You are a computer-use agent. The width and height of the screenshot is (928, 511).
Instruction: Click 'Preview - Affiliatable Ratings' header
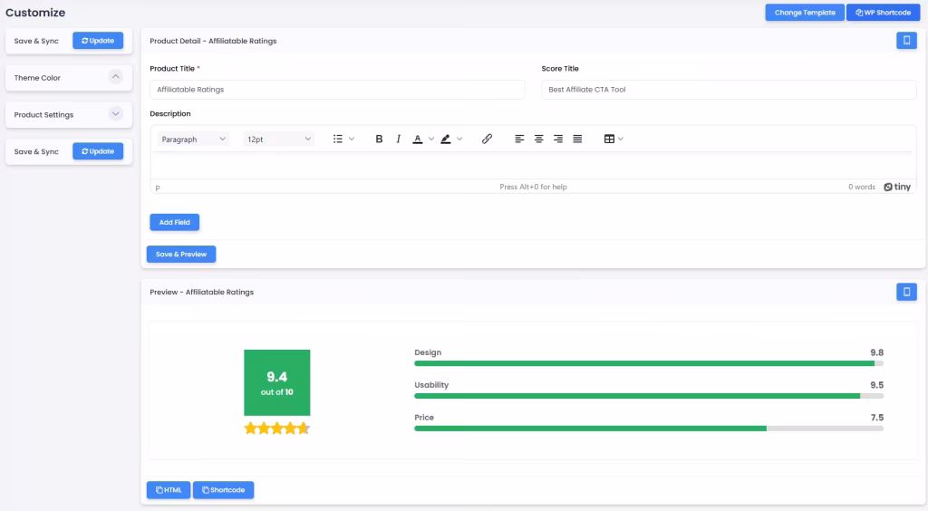202,292
